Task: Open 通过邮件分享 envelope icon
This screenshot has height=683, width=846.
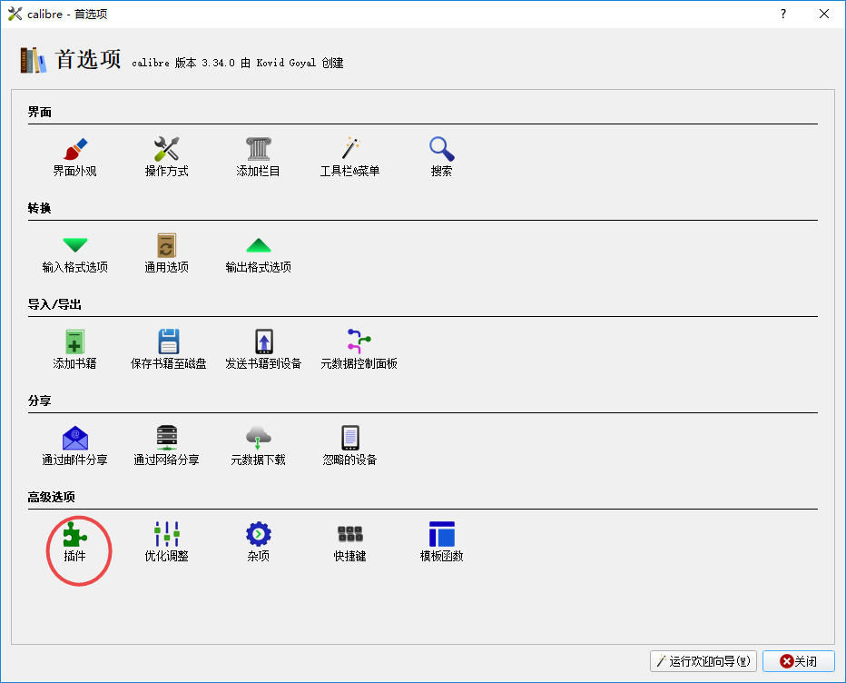Action: (75, 438)
